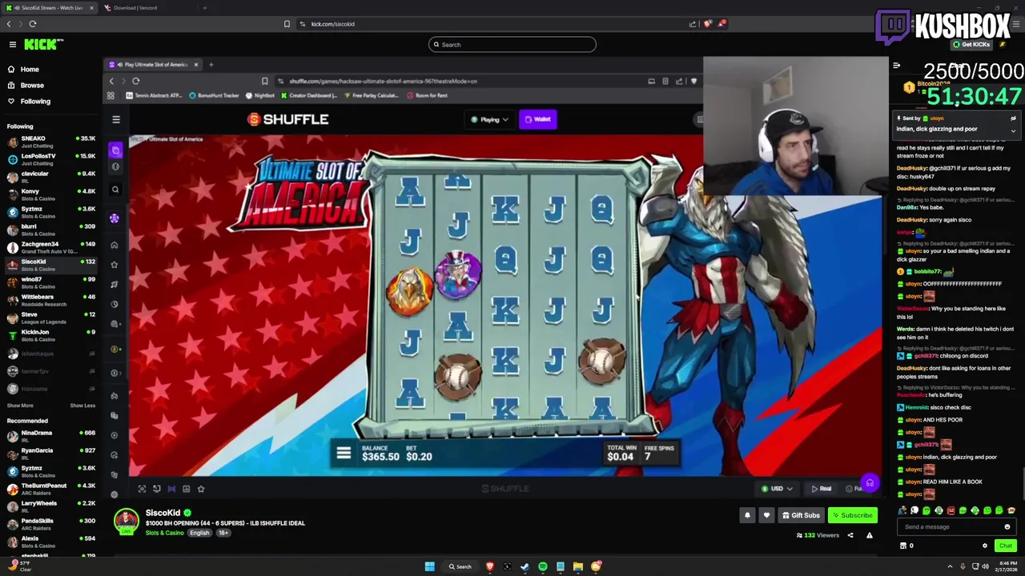Open the slot game menu icon

tap(344, 454)
